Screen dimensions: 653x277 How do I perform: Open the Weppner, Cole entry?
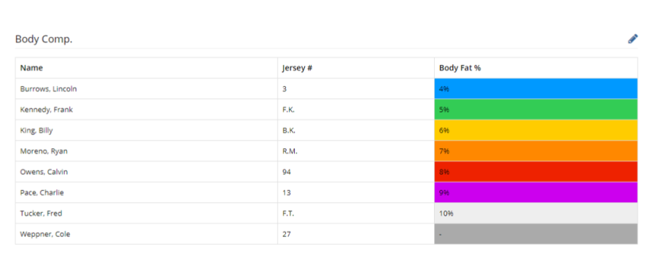tap(45, 235)
